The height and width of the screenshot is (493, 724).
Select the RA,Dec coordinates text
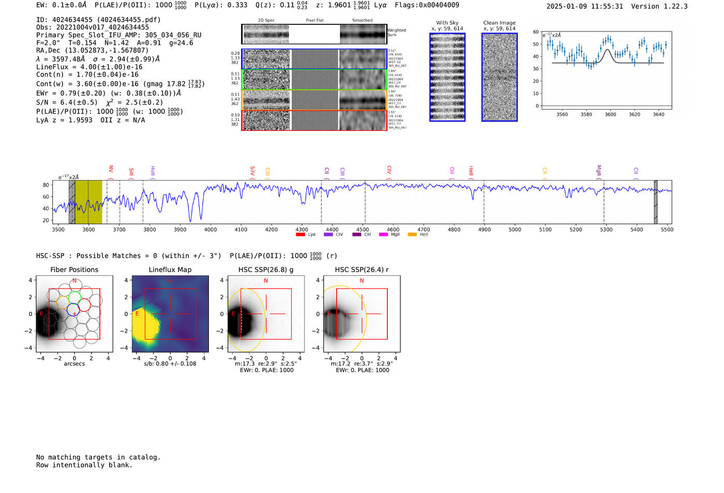pyautogui.click(x=93, y=50)
